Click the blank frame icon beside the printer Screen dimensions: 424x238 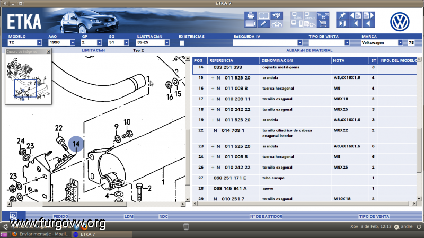(x=263, y=16)
